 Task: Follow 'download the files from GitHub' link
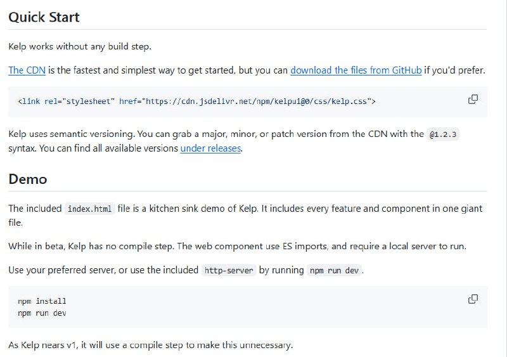click(356, 70)
